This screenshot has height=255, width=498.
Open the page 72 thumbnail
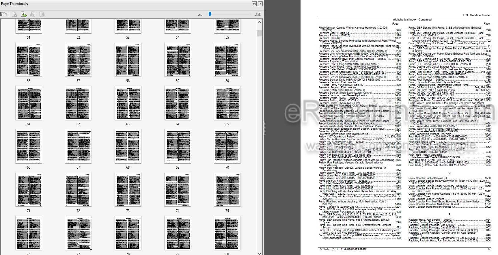(x=78, y=190)
